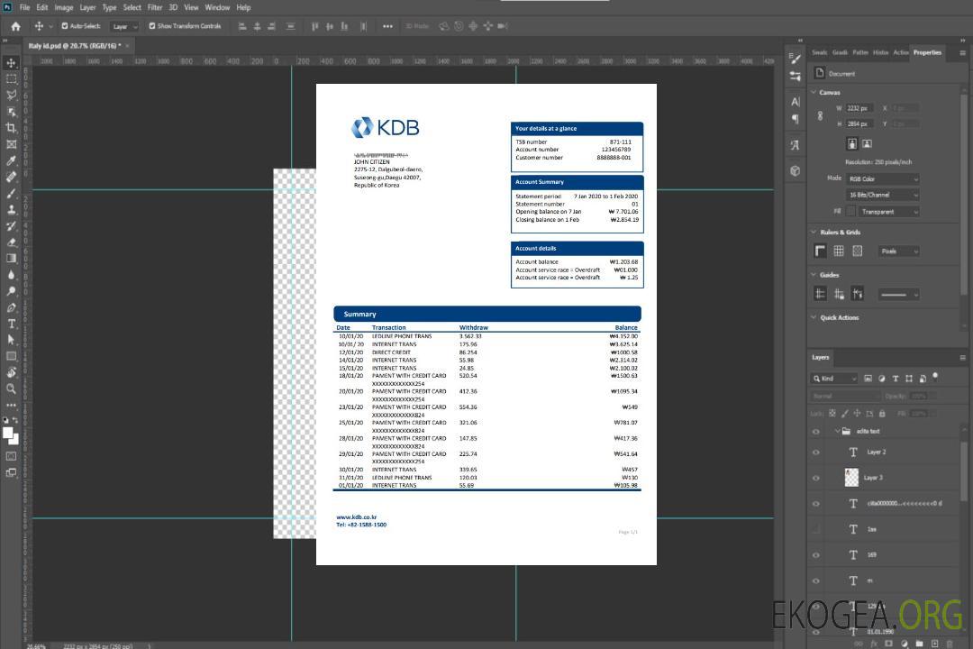973x649 pixels.
Task: Click the link width and height icon
Action: (820, 115)
